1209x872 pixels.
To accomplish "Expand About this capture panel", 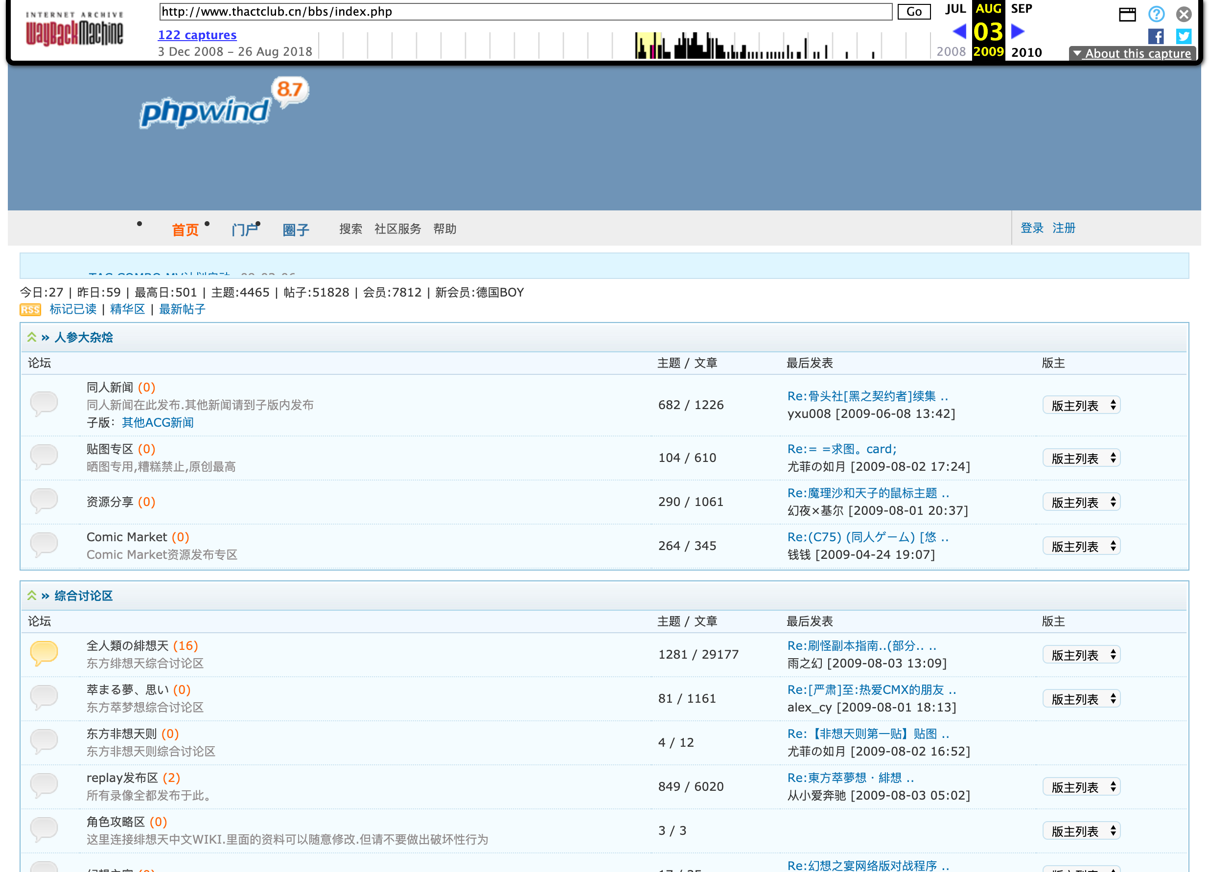I will point(1132,53).
